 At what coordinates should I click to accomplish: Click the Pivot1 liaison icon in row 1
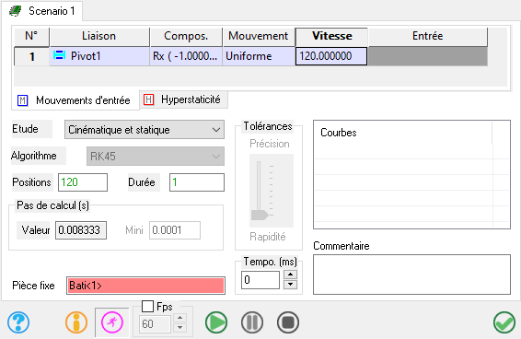click(59, 55)
